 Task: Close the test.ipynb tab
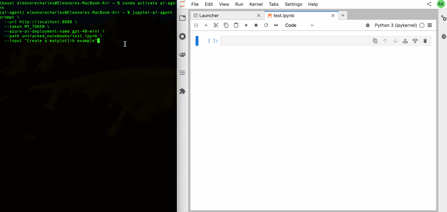[333, 15]
